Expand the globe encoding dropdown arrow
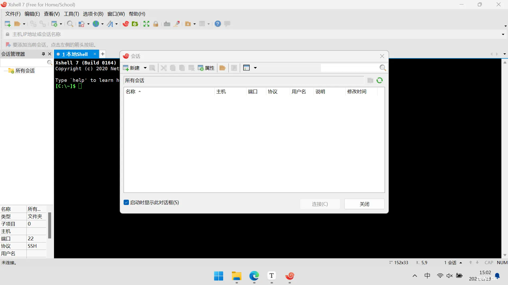Image resolution: width=508 pixels, height=285 pixels. coord(102,24)
